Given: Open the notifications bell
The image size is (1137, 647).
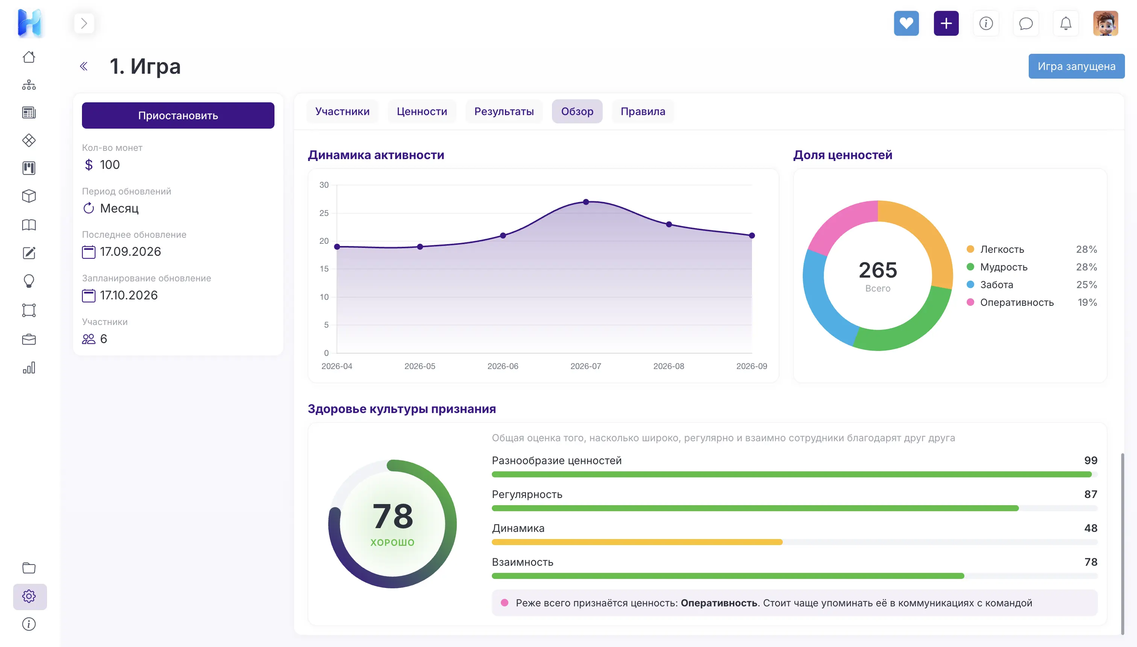Looking at the screenshot, I should 1066,23.
